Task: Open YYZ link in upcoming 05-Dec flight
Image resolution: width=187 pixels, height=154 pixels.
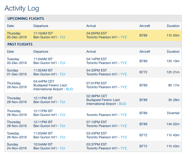Action: [x=124, y=37]
